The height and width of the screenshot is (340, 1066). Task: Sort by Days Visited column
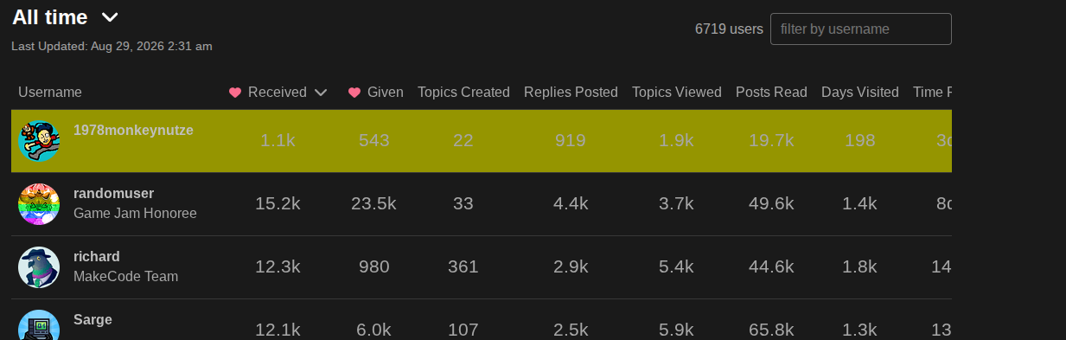[860, 92]
